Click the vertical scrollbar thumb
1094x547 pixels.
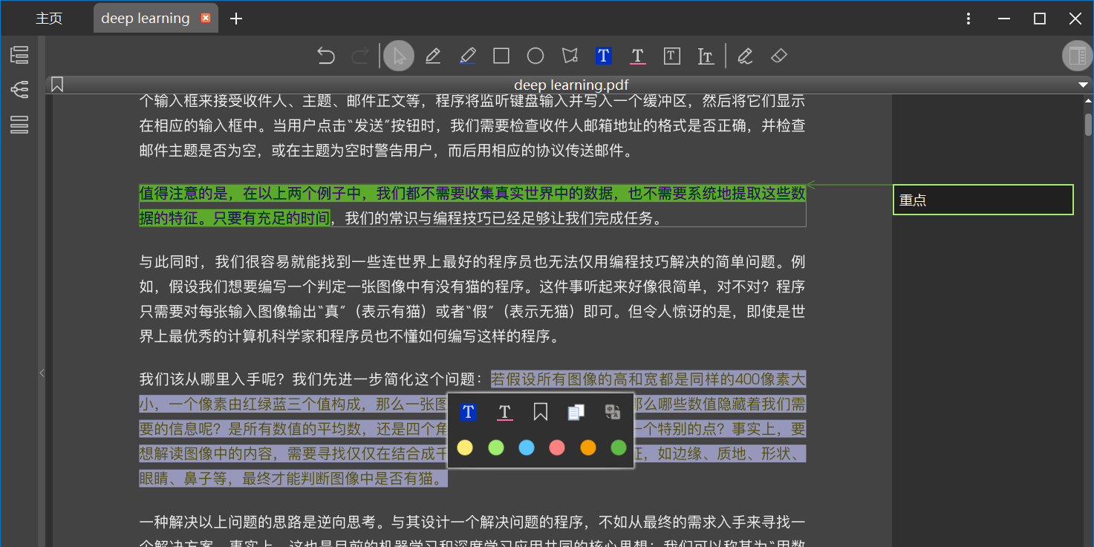pyautogui.click(x=1088, y=124)
